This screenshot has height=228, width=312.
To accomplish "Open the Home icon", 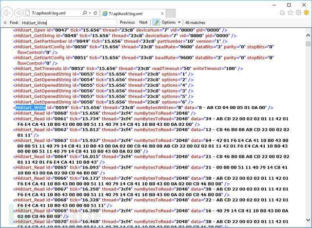I will click(x=282, y=13).
